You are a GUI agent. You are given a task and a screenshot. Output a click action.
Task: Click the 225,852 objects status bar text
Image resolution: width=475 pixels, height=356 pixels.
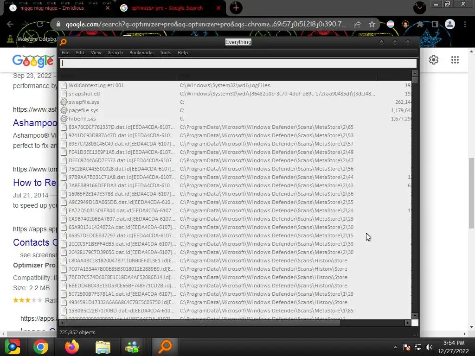(77, 332)
